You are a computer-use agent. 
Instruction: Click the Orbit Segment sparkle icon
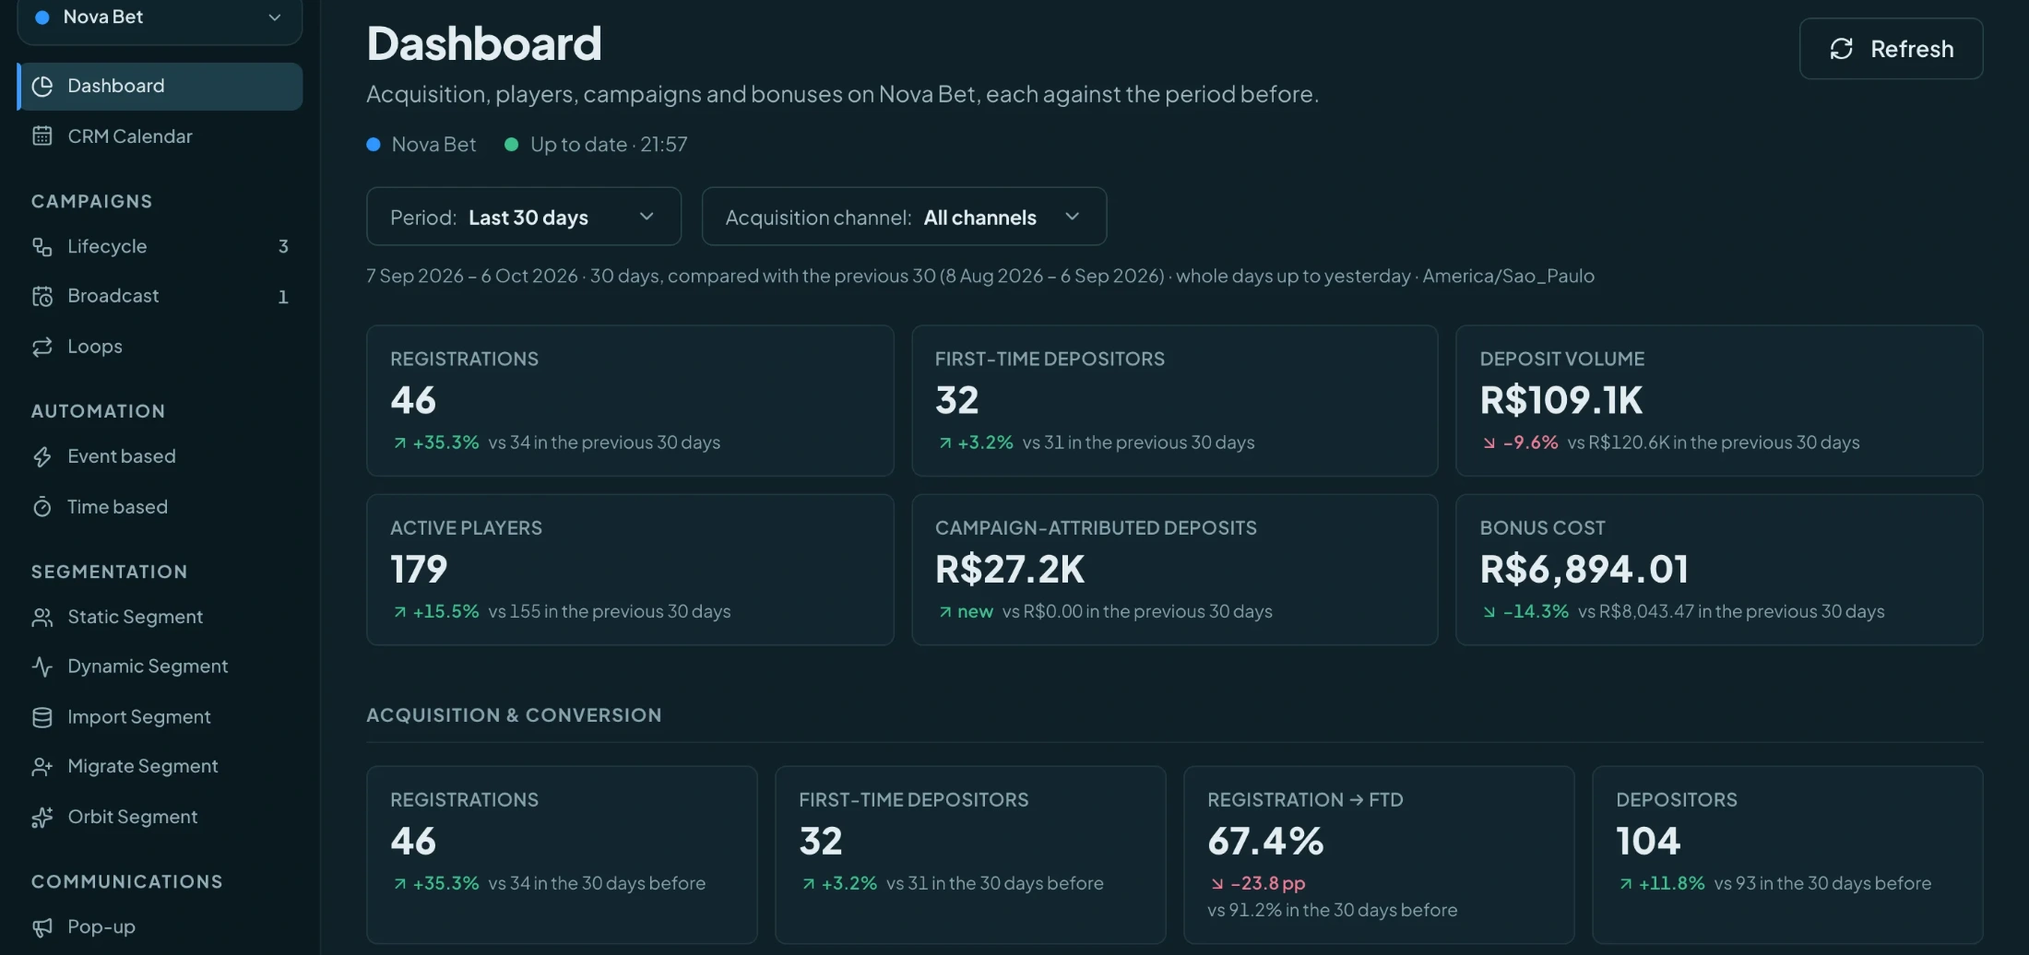[x=42, y=818]
